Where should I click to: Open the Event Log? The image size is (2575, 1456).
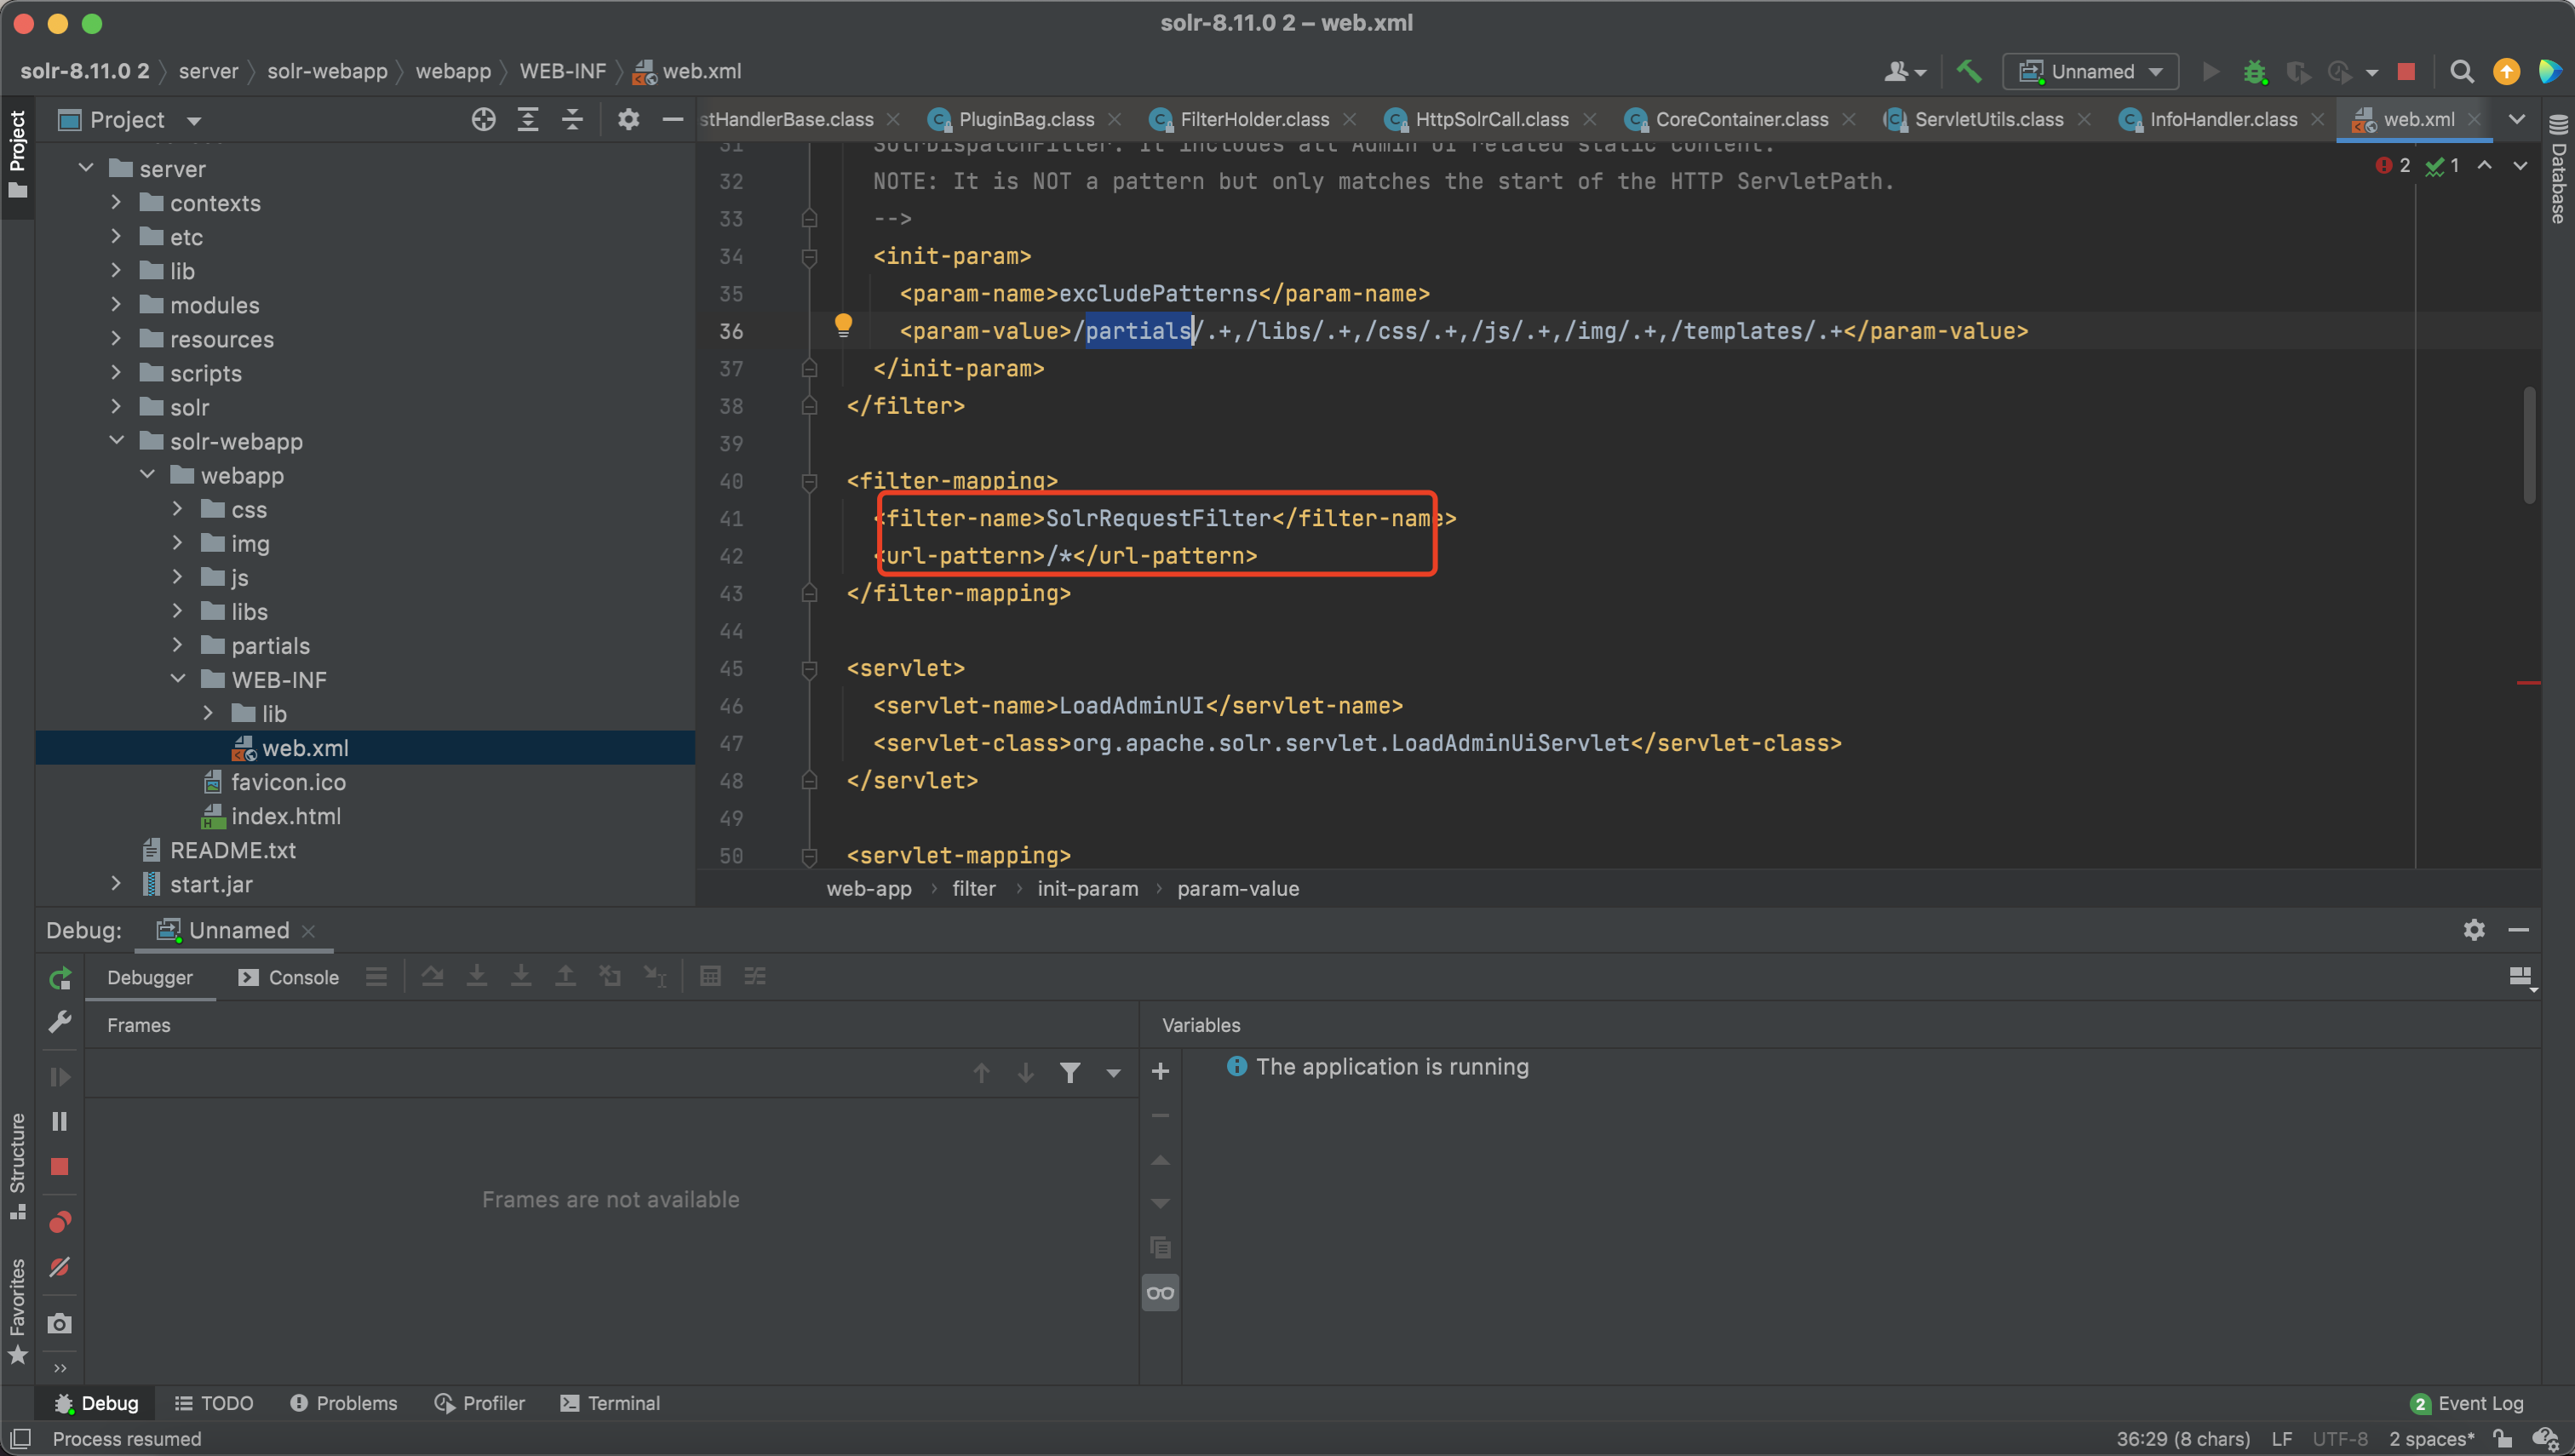point(2467,1403)
